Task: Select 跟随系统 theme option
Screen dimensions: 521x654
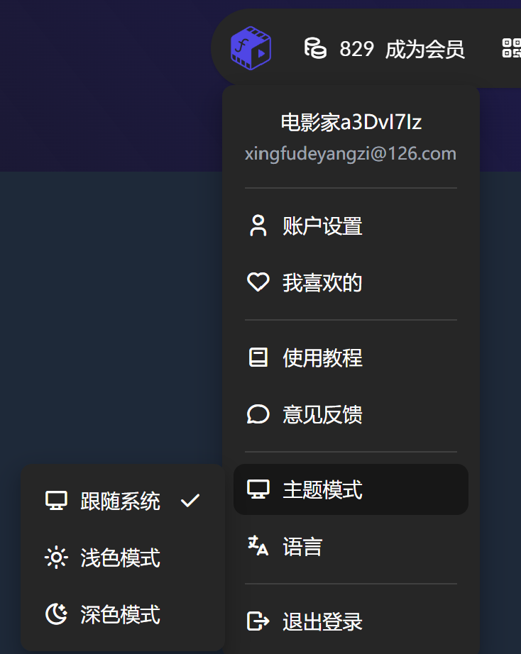Action: pos(123,501)
